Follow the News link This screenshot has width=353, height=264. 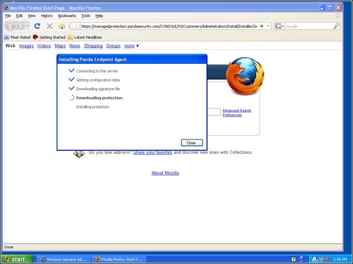[74, 46]
